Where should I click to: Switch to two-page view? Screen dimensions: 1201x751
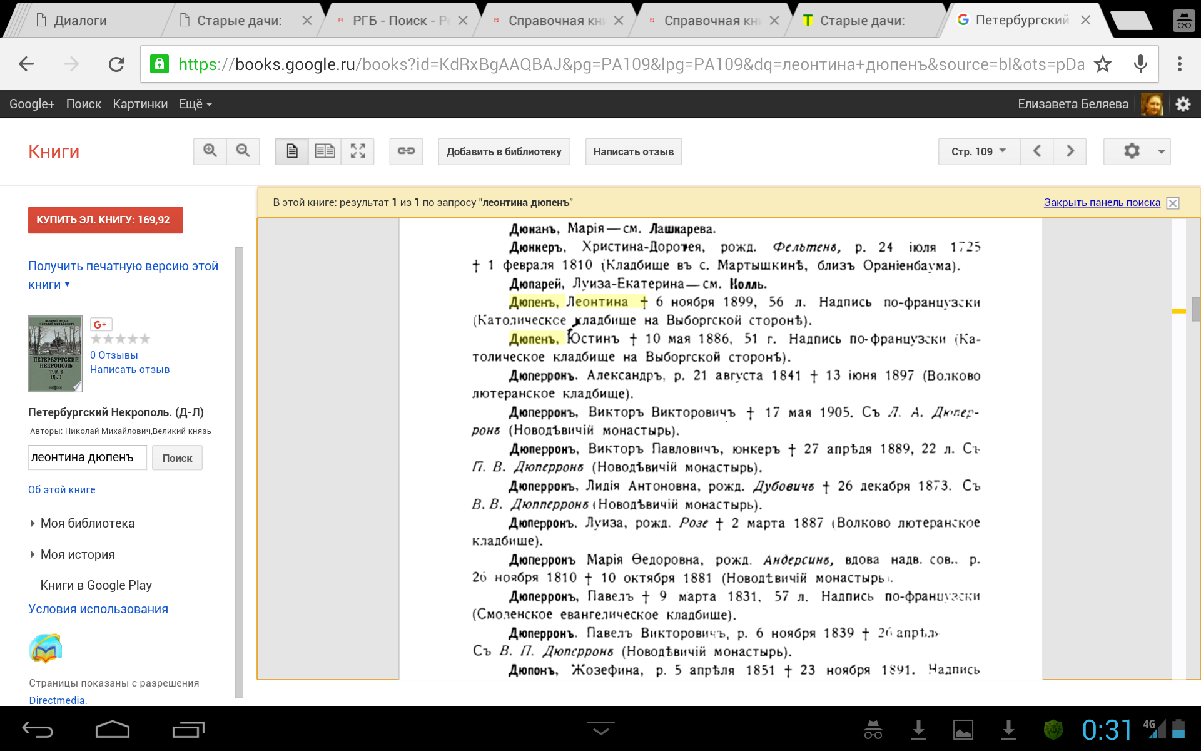click(325, 151)
